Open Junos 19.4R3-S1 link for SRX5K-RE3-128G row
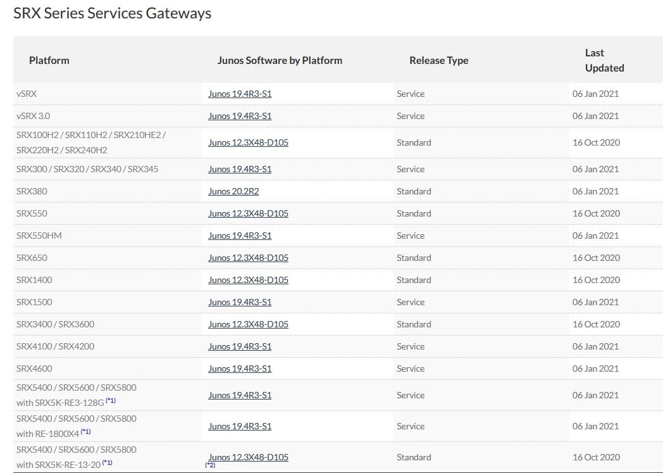The width and height of the screenshot is (663, 473). coord(240,395)
